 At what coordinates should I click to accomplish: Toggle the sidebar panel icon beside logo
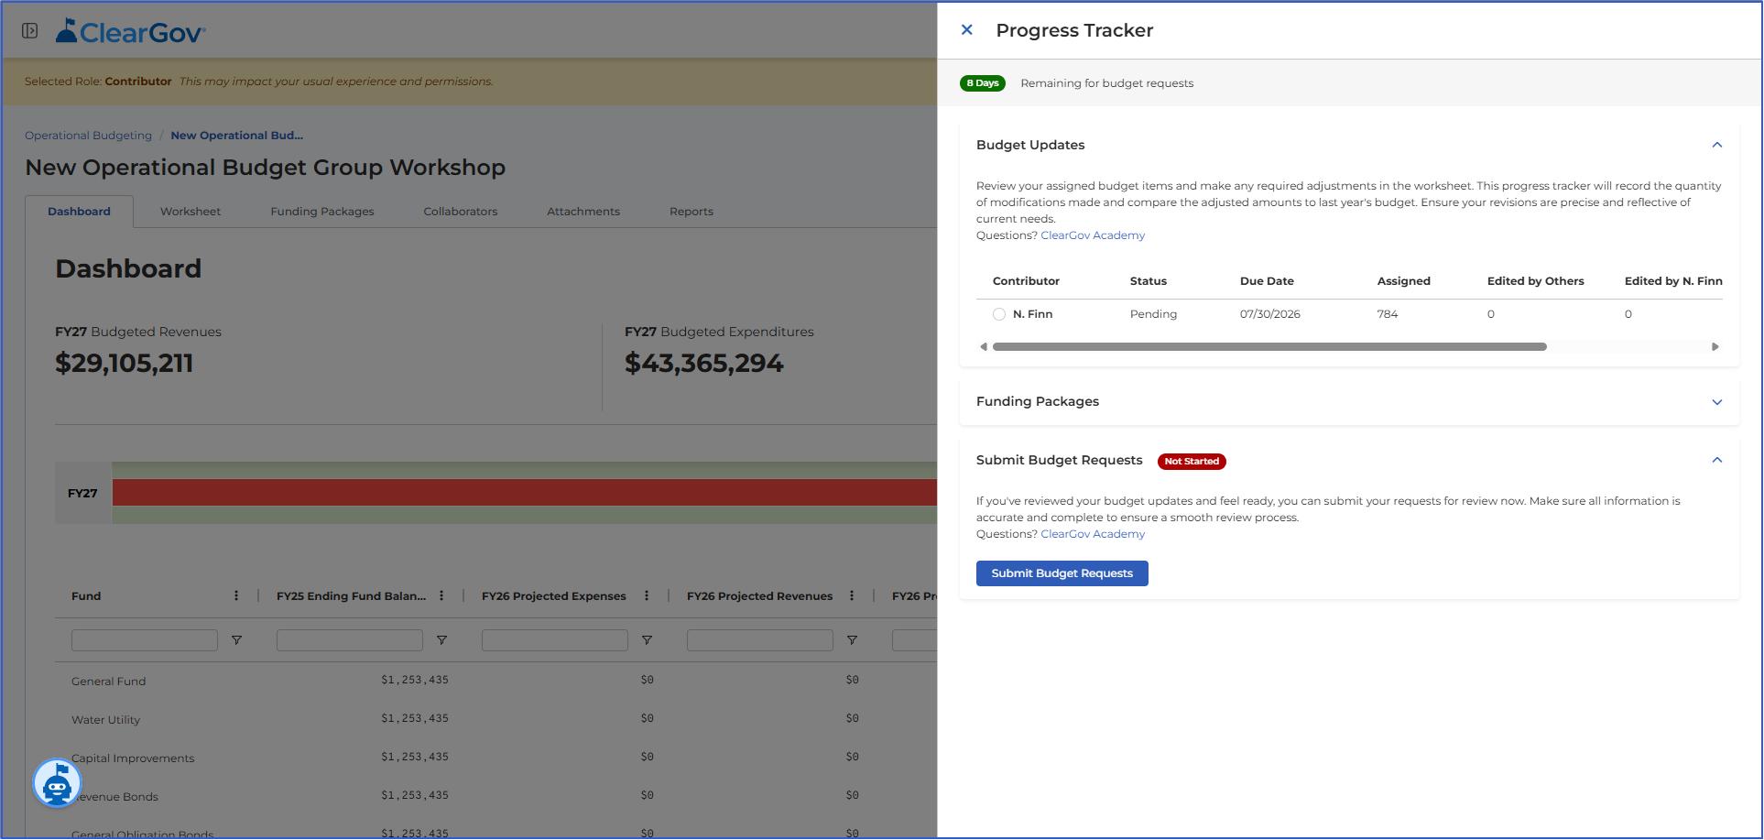coord(29,31)
